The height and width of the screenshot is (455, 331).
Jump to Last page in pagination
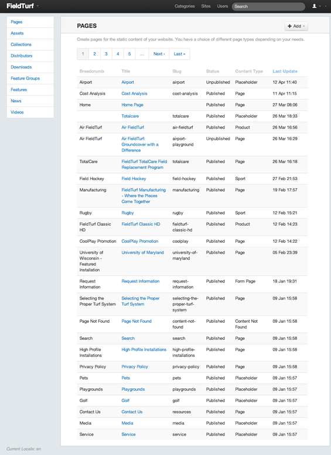pyautogui.click(x=179, y=54)
